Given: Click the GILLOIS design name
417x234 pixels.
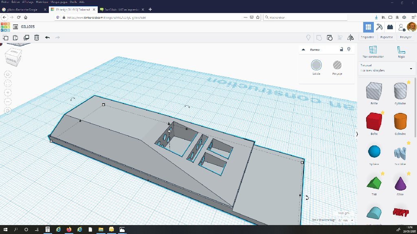Looking at the screenshot, I should [28, 27].
